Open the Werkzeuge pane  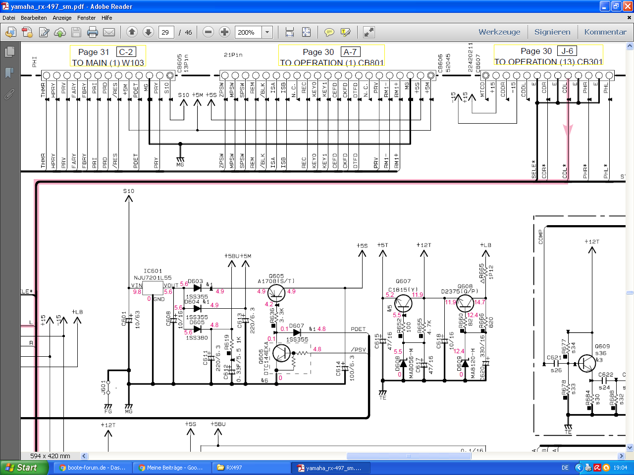coord(499,32)
